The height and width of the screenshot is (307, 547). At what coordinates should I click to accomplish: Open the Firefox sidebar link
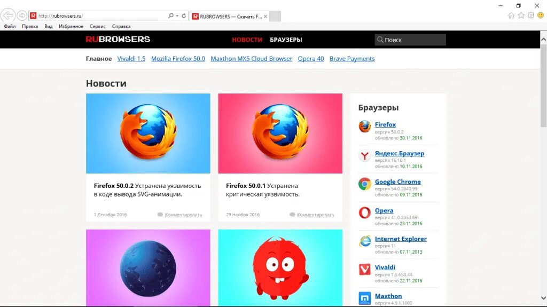point(385,124)
